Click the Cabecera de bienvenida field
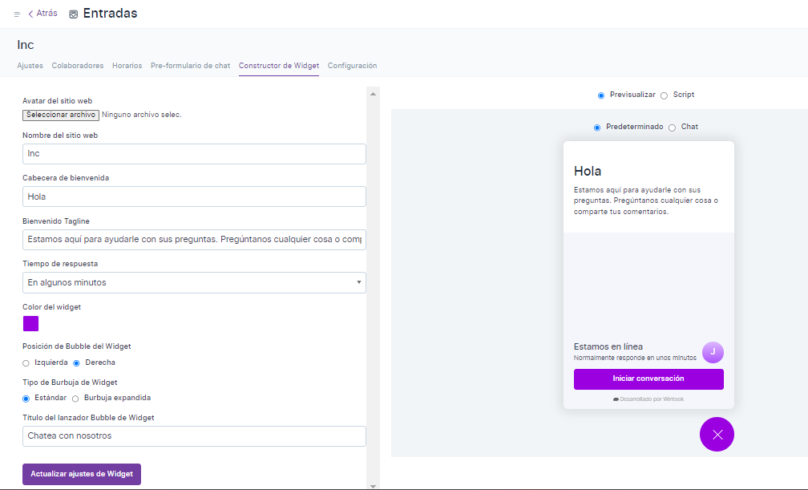 click(194, 196)
